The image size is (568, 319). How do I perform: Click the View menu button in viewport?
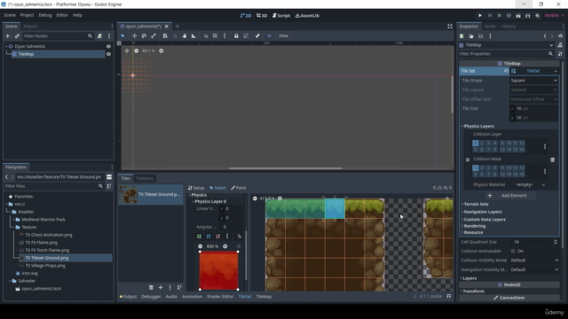[283, 35]
